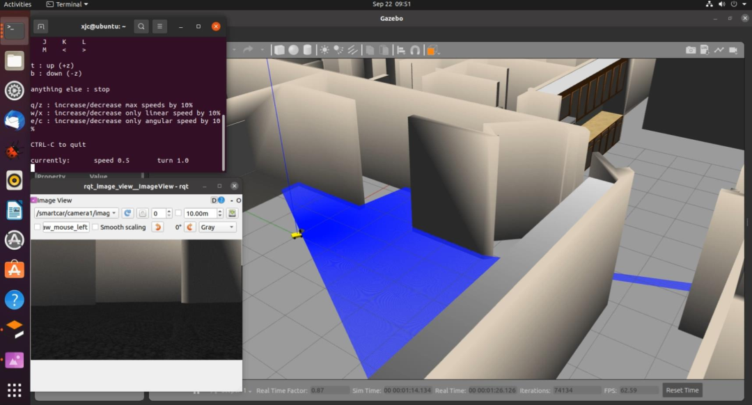Toggle the 10.00m max range checkbox
The height and width of the screenshot is (405, 752).
point(179,213)
